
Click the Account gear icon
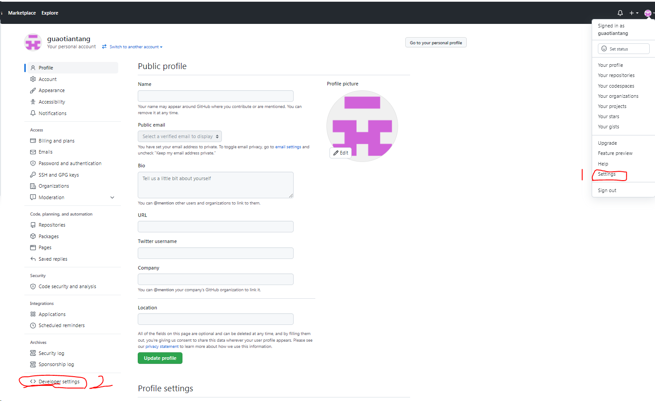[33, 79]
